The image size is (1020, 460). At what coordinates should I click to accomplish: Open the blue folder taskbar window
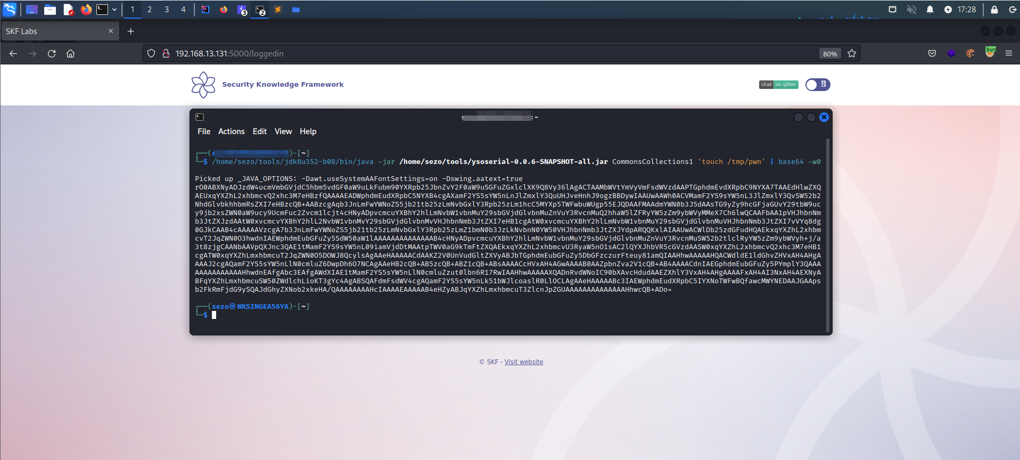click(x=296, y=10)
